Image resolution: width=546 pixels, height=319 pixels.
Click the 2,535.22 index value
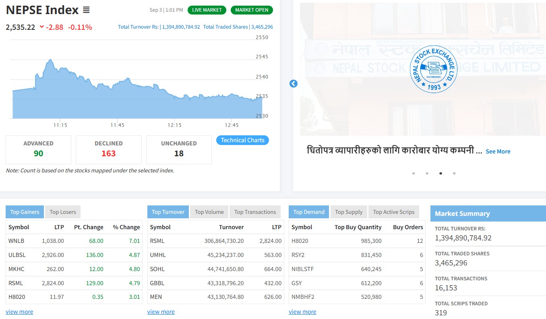click(x=21, y=27)
